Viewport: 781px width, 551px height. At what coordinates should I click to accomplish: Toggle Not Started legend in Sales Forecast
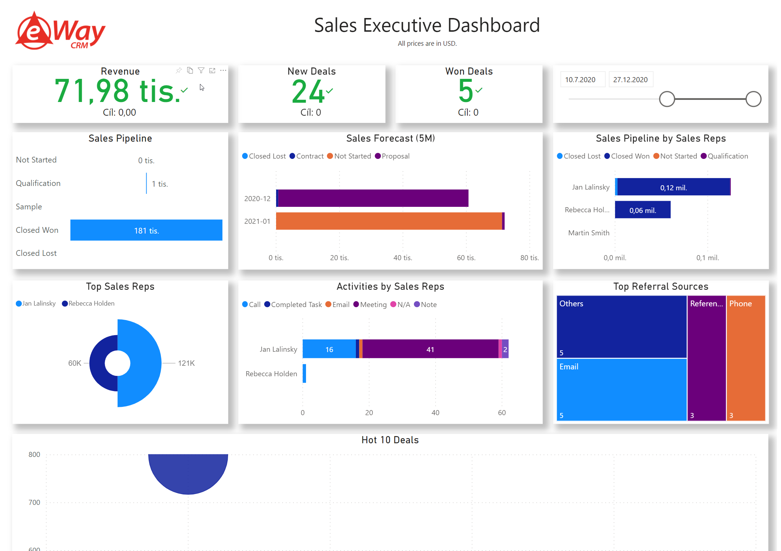[x=349, y=156]
